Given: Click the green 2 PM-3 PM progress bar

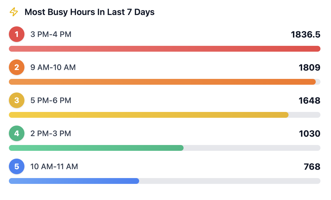Looking at the screenshot, I should pos(96,148).
